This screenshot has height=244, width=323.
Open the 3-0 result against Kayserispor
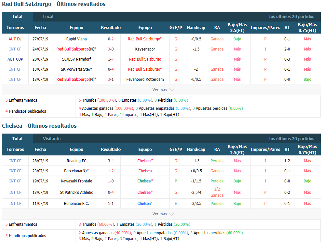(111, 49)
